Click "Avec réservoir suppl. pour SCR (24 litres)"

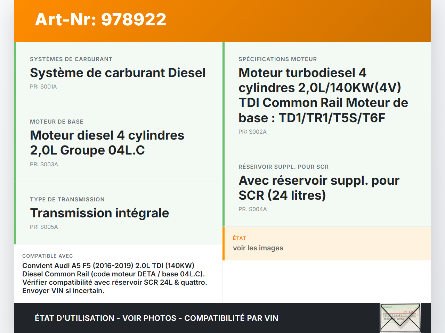tap(319, 188)
